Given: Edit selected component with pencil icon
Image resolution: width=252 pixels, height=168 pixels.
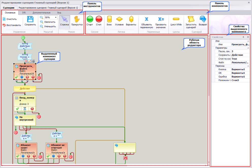Looking at the screenshot, I should 30,61.
